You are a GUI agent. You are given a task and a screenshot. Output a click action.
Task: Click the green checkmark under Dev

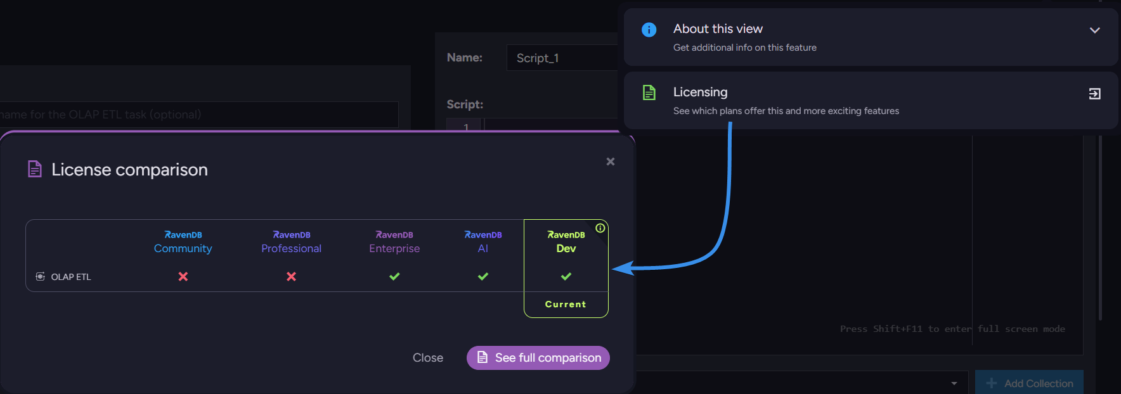click(x=566, y=276)
